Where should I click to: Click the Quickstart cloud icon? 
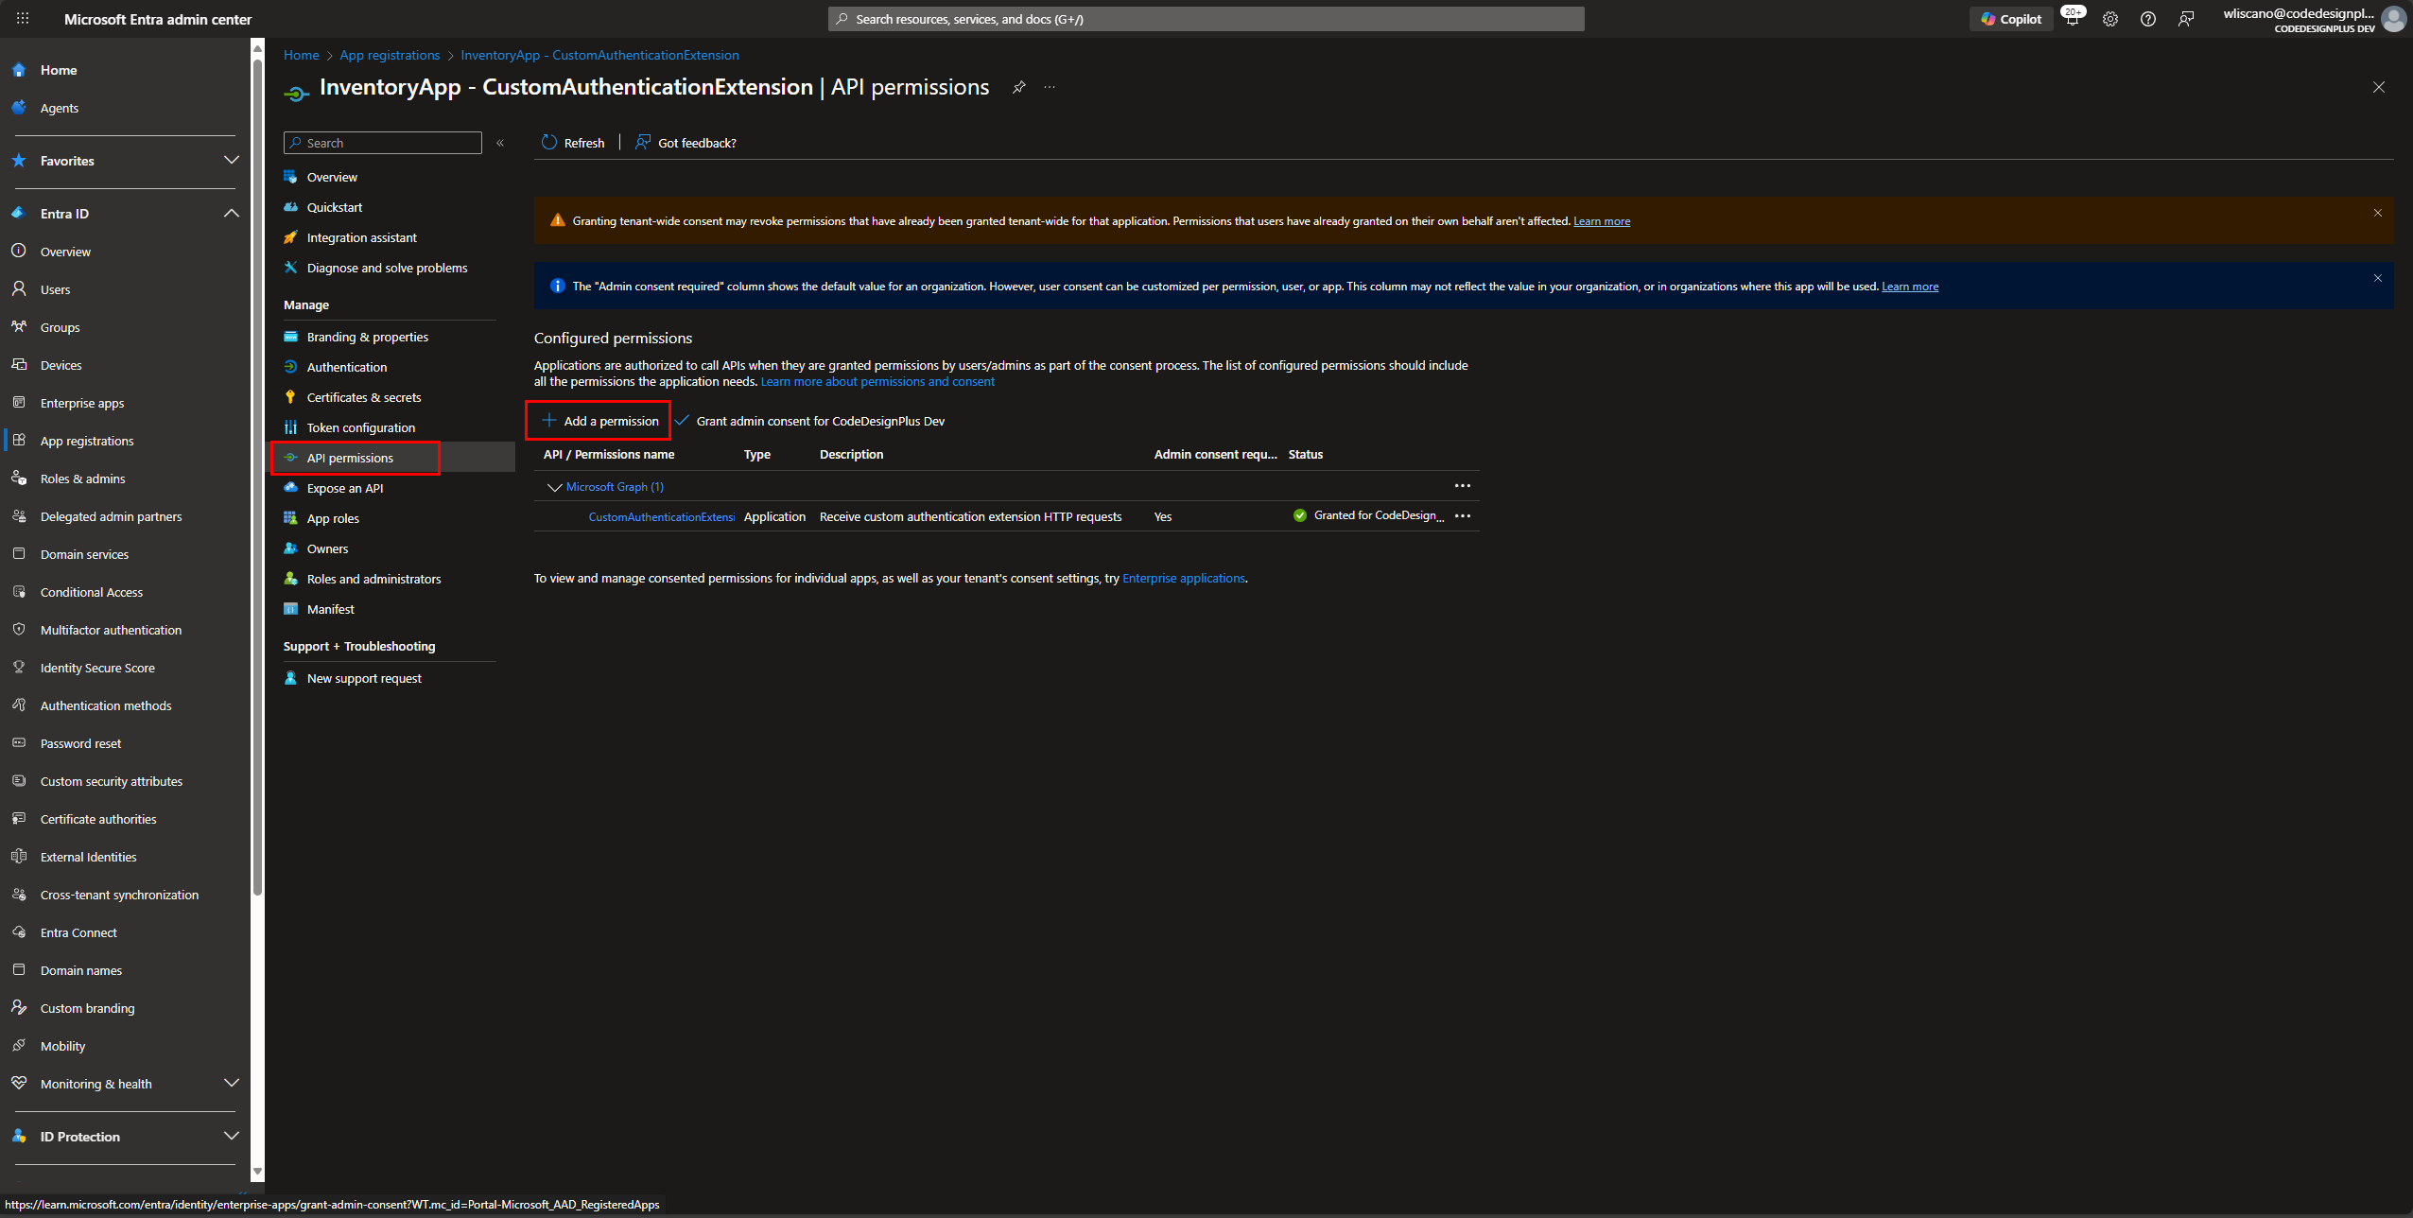point(291,207)
